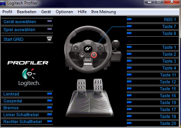Click the Taste 20 label
The height and width of the screenshot is (128, 181).
(168, 124)
